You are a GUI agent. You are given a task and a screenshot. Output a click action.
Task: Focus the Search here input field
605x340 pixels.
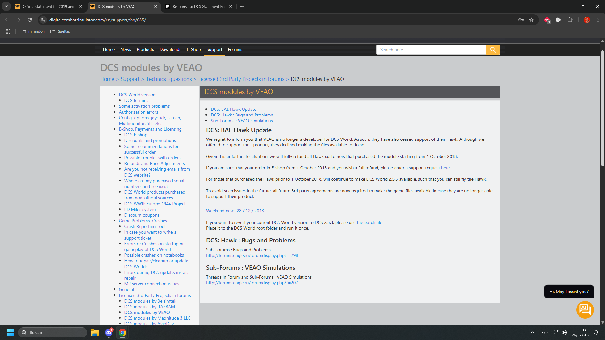pyautogui.click(x=431, y=50)
